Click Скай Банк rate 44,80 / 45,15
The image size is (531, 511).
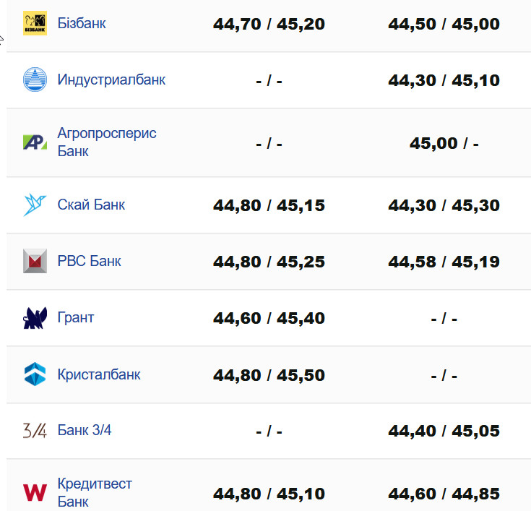pos(269,206)
